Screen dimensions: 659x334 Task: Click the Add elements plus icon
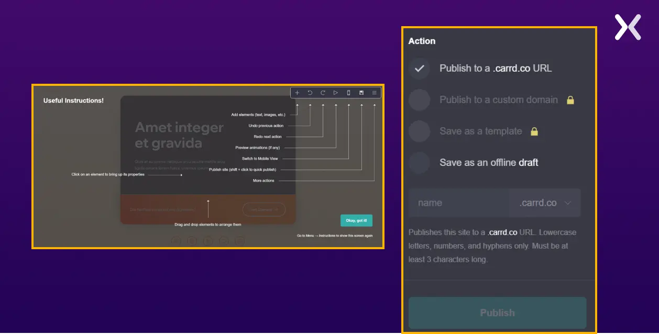pyautogui.click(x=297, y=93)
